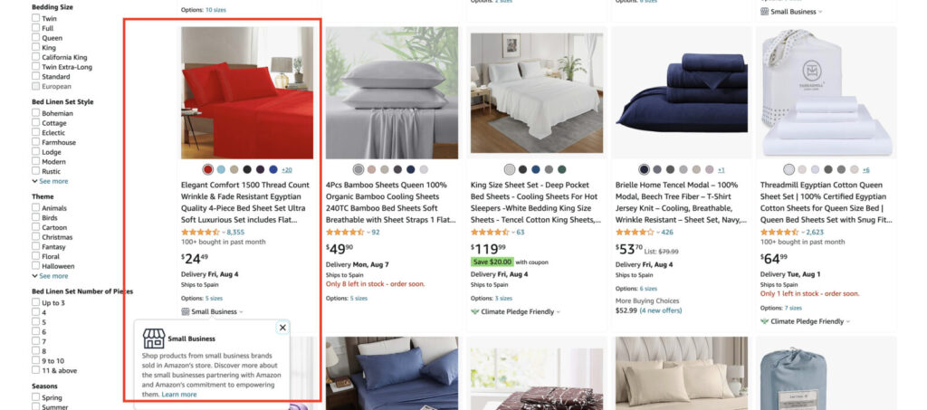The image size is (927, 410).
Task: Click star rating of Bamboo Sheets Queen
Action: click(345, 233)
